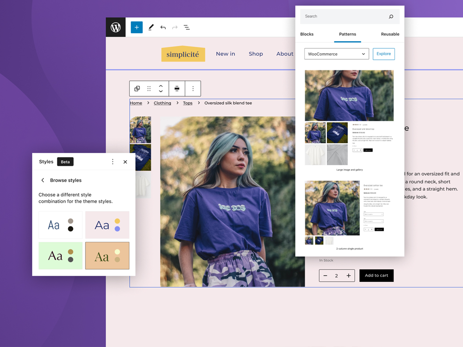Move block up with chevron
463x347 pixels.
(x=161, y=86)
